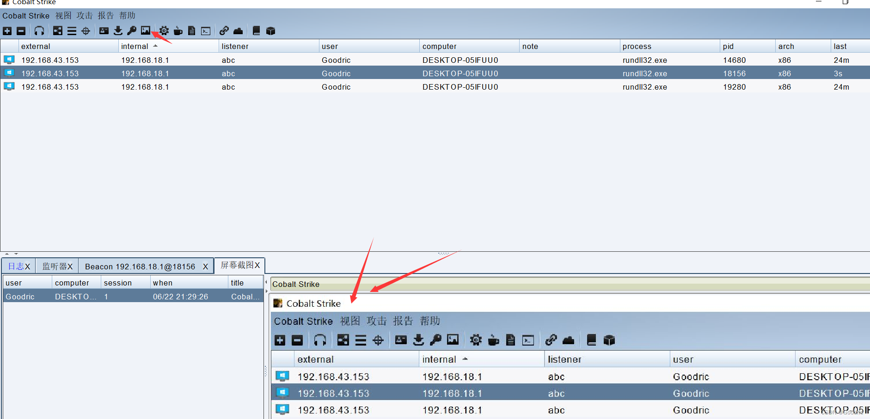Select the session row with pid 19280
Screen dimensions: 870x419
(x=435, y=86)
